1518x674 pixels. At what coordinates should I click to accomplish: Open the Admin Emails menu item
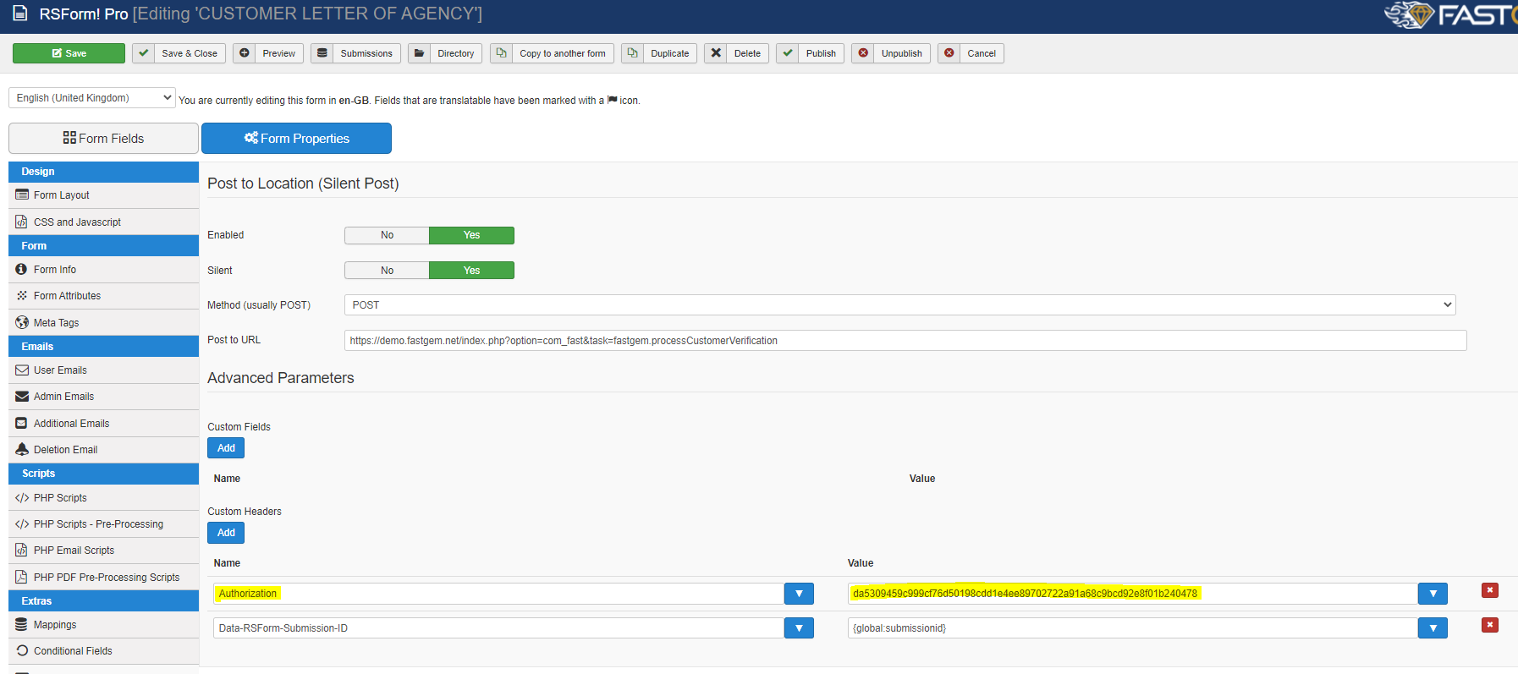tap(103, 397)
